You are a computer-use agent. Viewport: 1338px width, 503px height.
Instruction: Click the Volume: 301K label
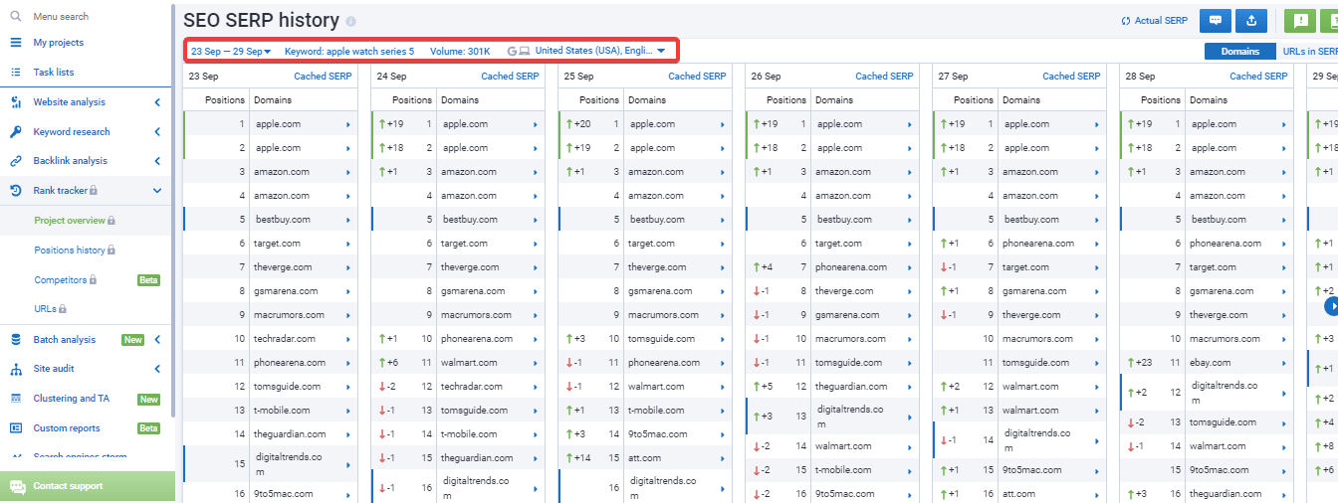(x=460, y=51)
